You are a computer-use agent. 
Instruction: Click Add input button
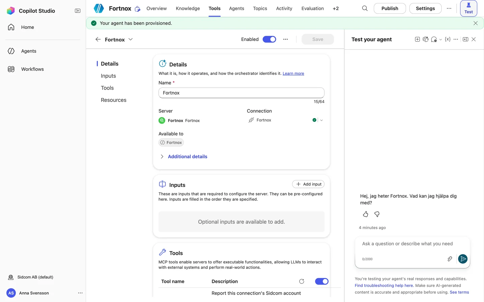click(308, 184)
